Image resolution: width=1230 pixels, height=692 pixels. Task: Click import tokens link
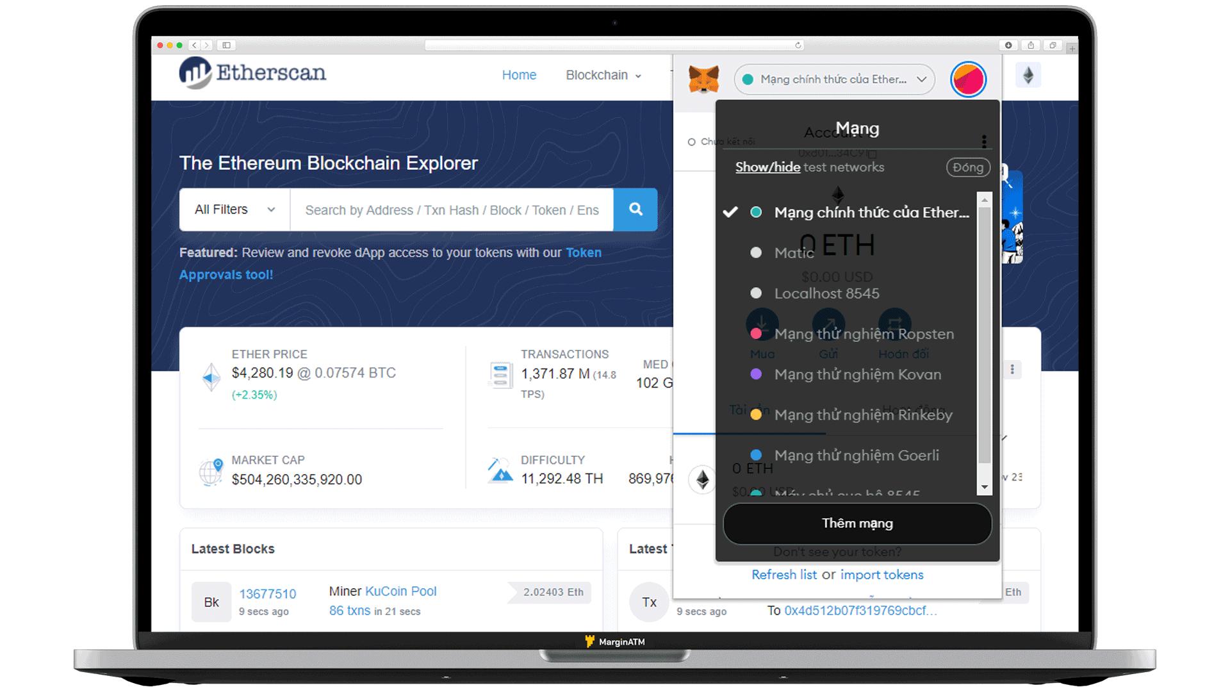pos(881,575)
